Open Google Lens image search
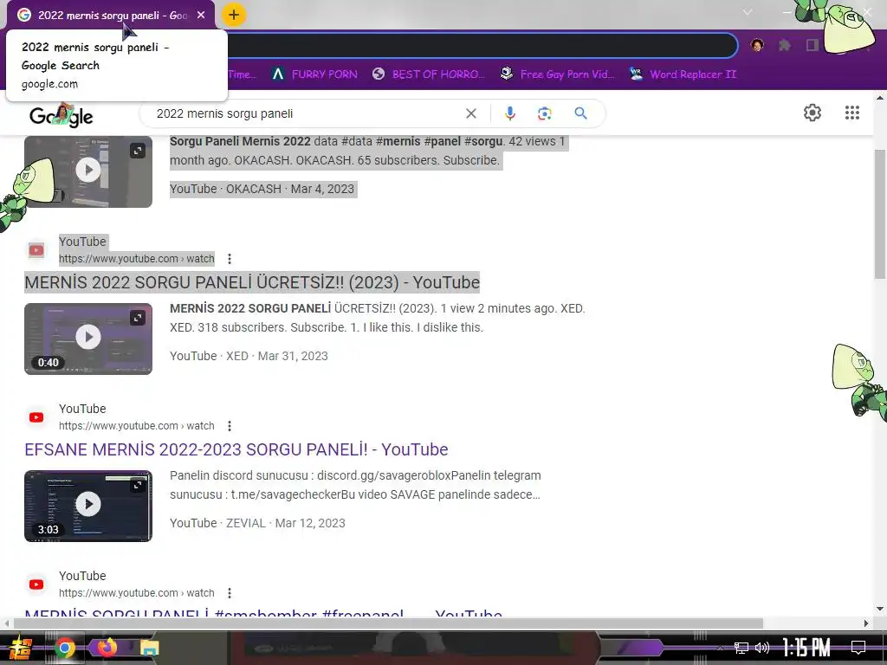Screen dimensions: 887x665 pos(544,113)
